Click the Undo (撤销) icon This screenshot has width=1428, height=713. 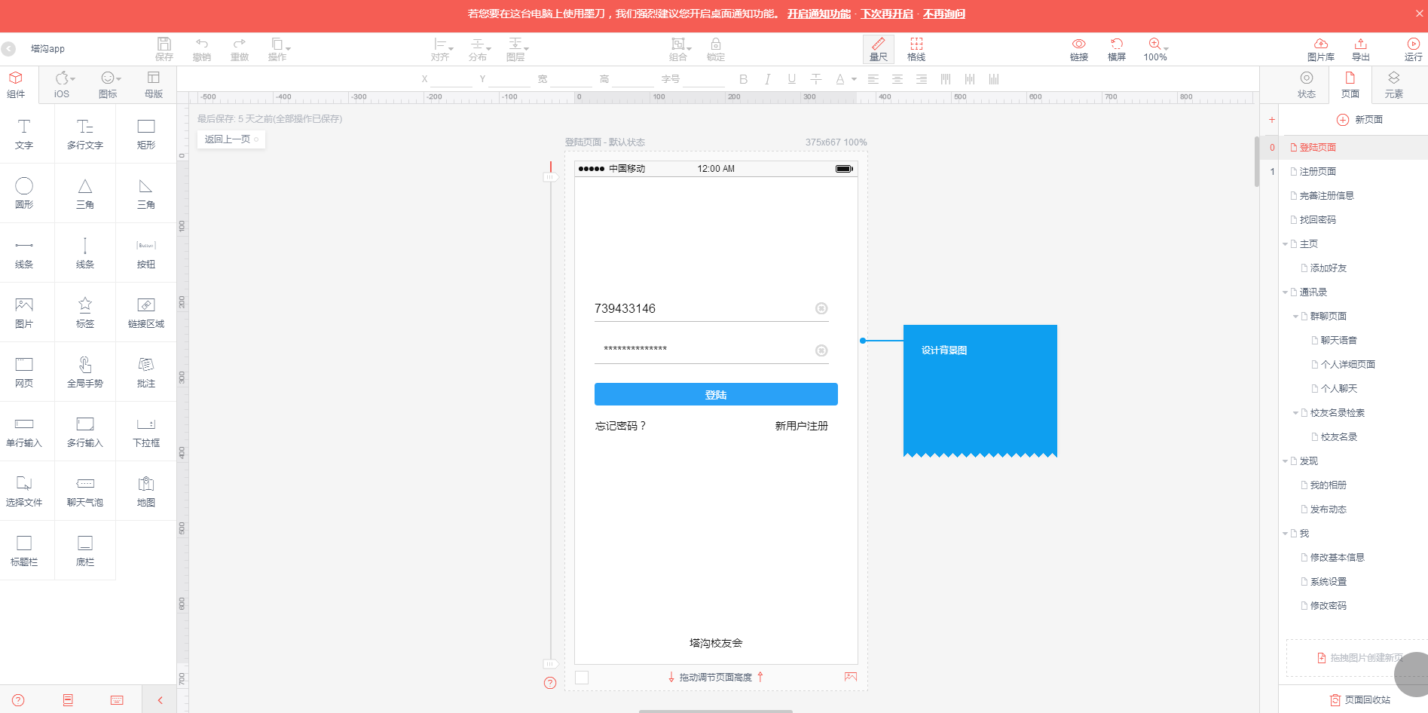pos(201,49)
